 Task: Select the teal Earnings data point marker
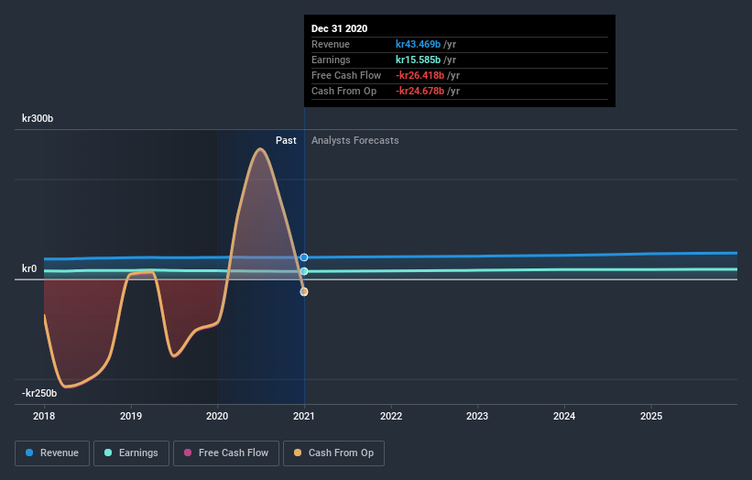[304, 271]
